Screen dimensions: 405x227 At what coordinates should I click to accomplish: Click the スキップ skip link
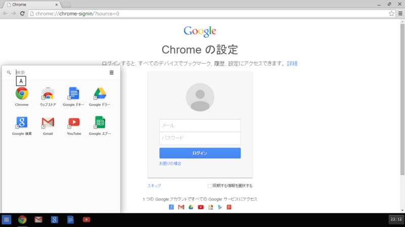point(154,186)
